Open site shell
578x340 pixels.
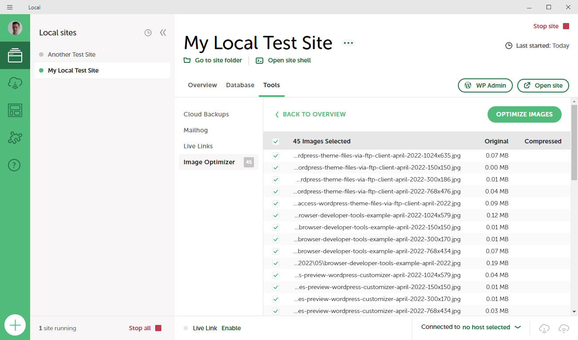pos(284,60)
